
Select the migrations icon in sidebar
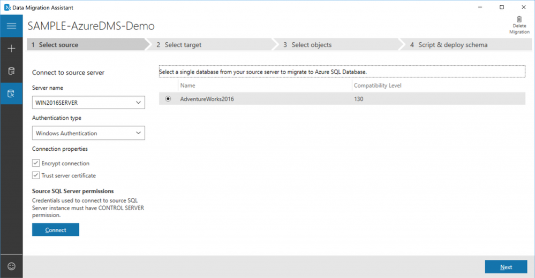pos(11,94)
